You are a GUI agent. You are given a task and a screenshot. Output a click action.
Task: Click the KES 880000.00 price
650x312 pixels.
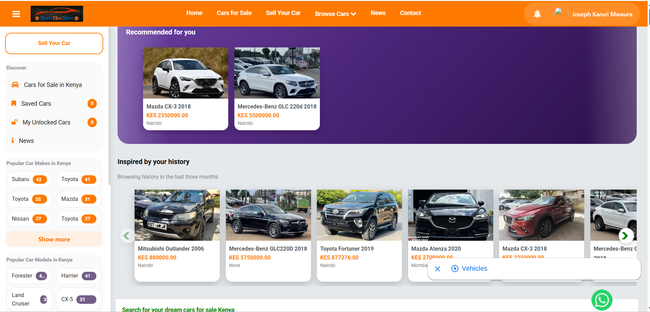(x=157, y=258)
